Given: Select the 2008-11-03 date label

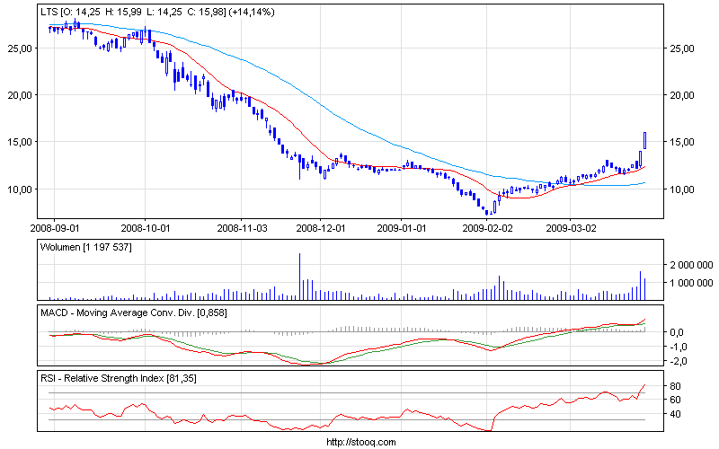Looking at the screenshot, I should 243,228.
